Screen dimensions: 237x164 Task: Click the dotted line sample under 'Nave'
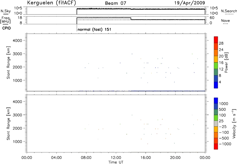[225, 24]
